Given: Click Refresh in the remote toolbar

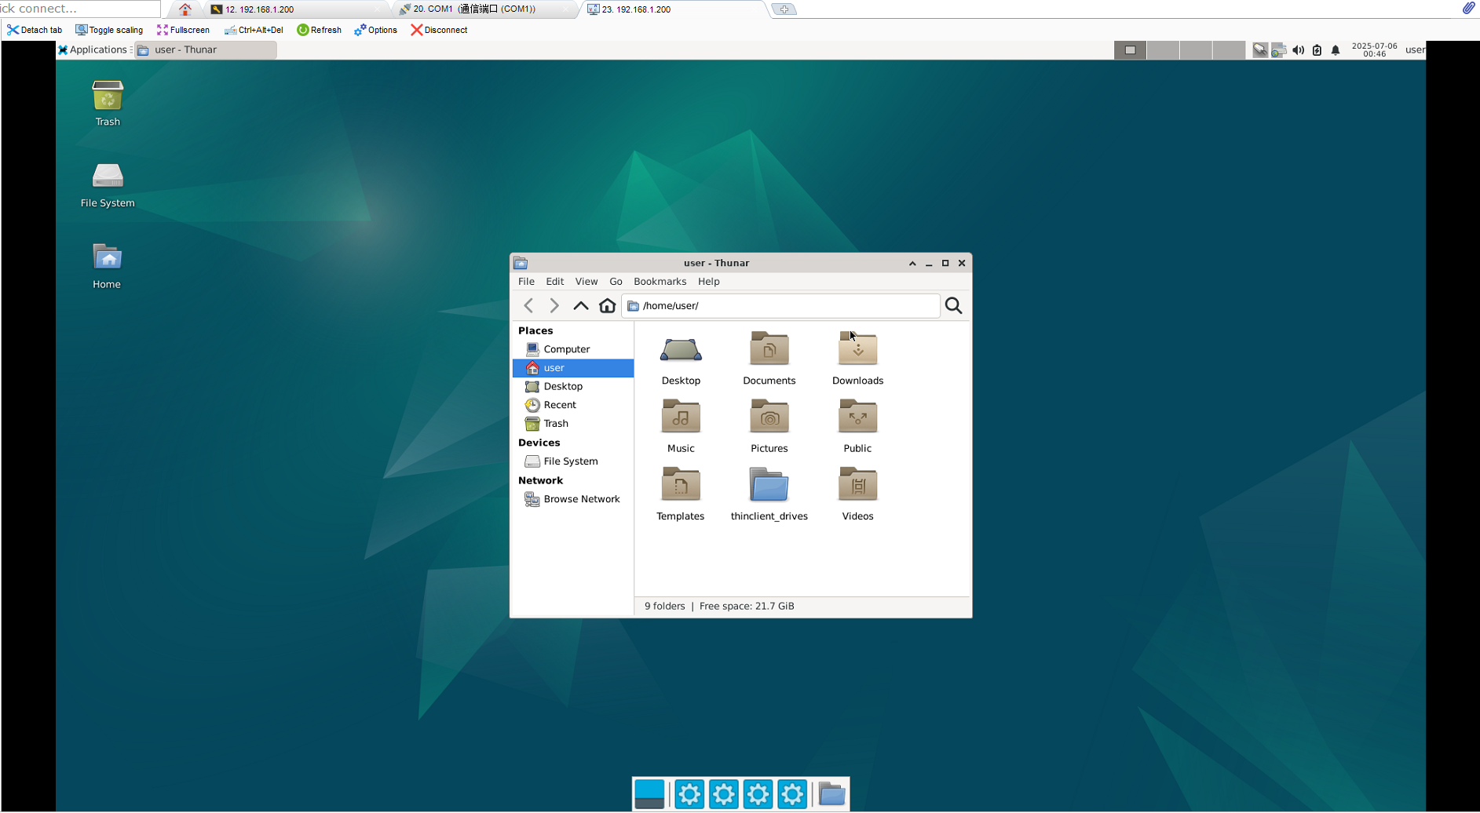Looking at the screenshot, I should point(319,30).
